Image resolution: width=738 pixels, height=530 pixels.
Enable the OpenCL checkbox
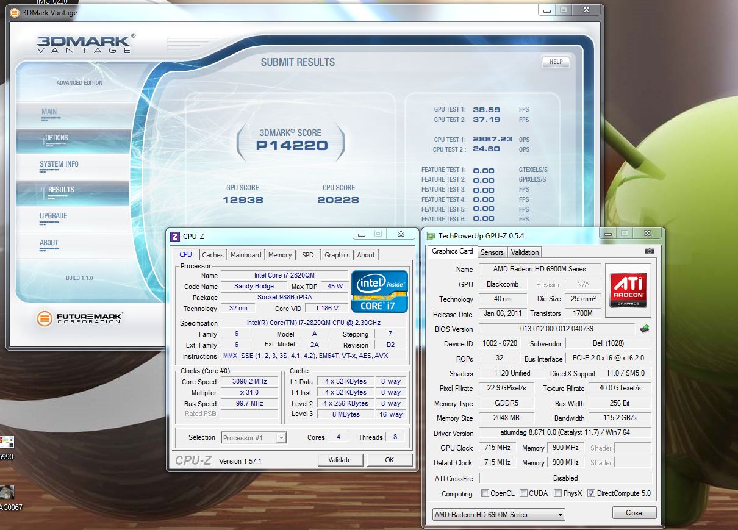485,493
